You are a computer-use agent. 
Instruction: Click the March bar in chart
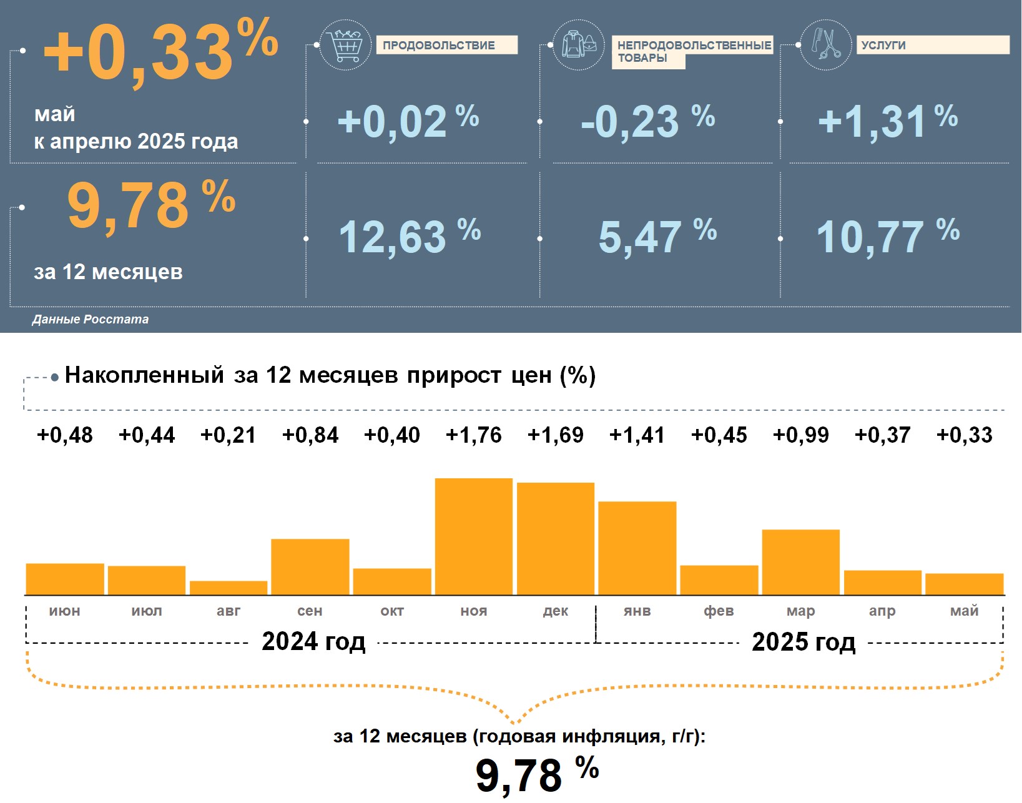click(801, 562)
